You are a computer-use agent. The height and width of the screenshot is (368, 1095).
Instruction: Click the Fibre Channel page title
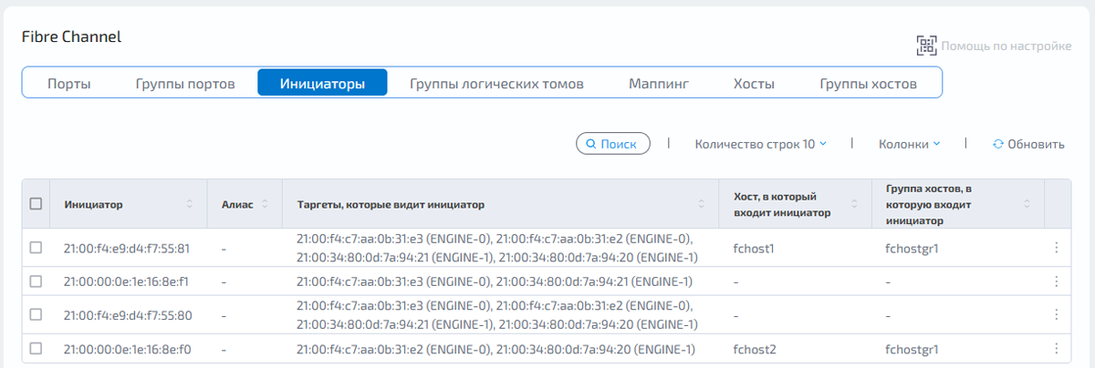pos(71,37)
